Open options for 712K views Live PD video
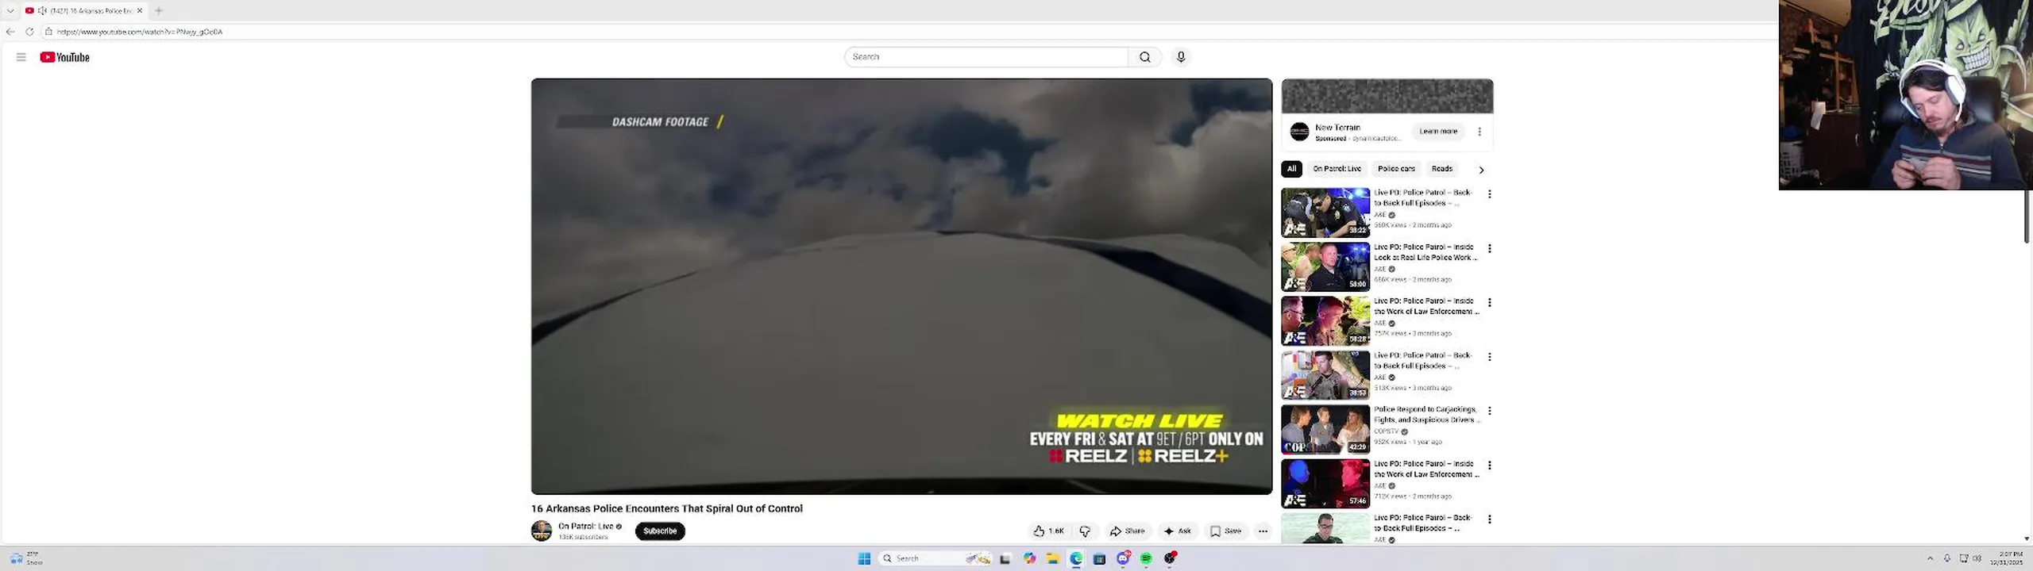2033x571 pixels. coord(1490,466)
